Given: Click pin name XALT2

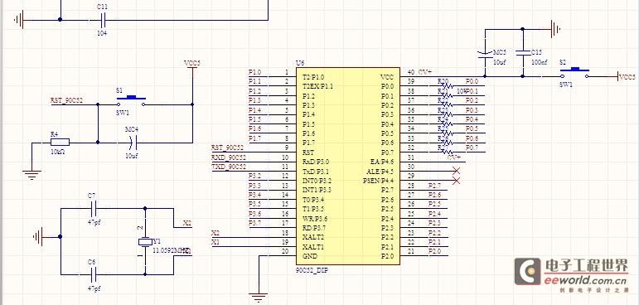Looking at the screenshot, I should (312, 237).
